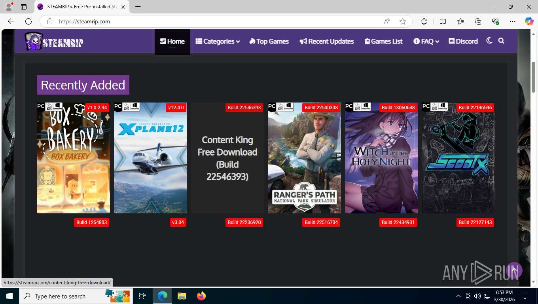Go back to previous page

[11, 21]
